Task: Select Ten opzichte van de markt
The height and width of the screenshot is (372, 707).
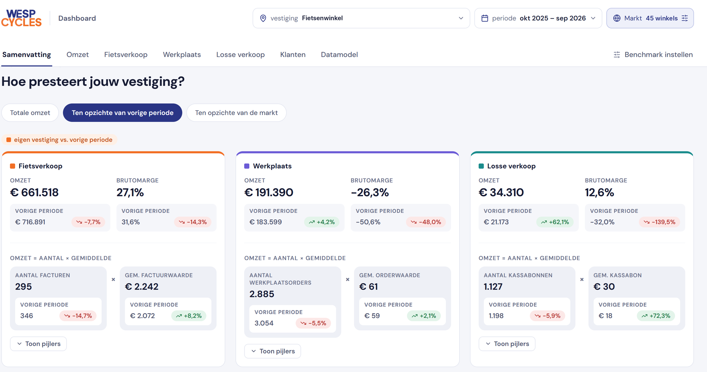Action: pyautogui.click(x=237, y=112)
